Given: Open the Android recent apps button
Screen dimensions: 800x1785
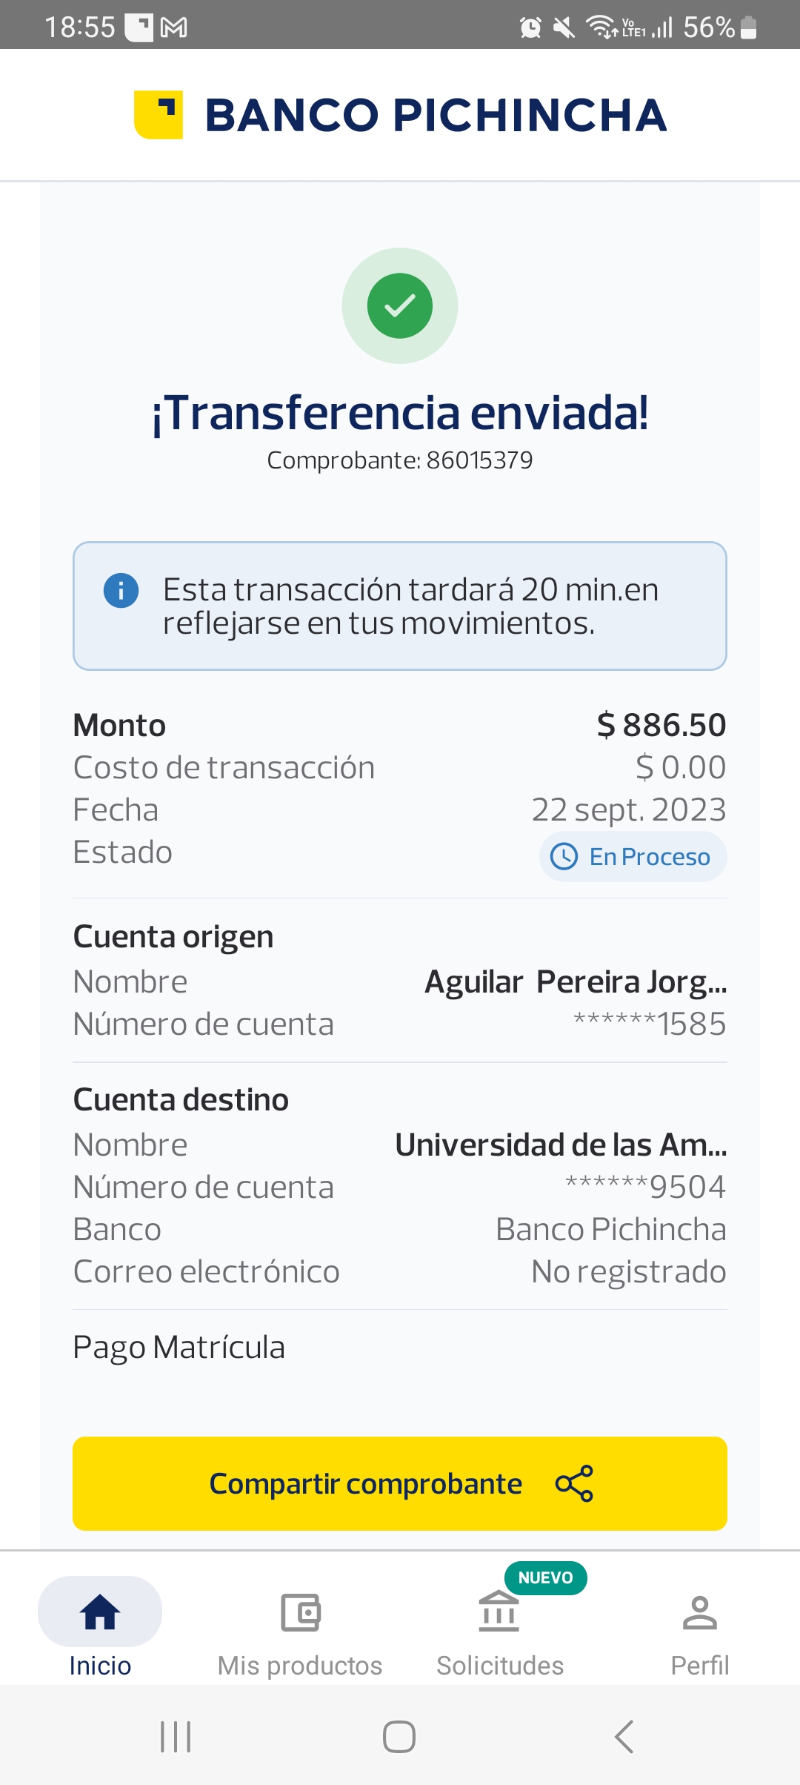Looking at the screenshot, I should click(x=176, y=1736).
